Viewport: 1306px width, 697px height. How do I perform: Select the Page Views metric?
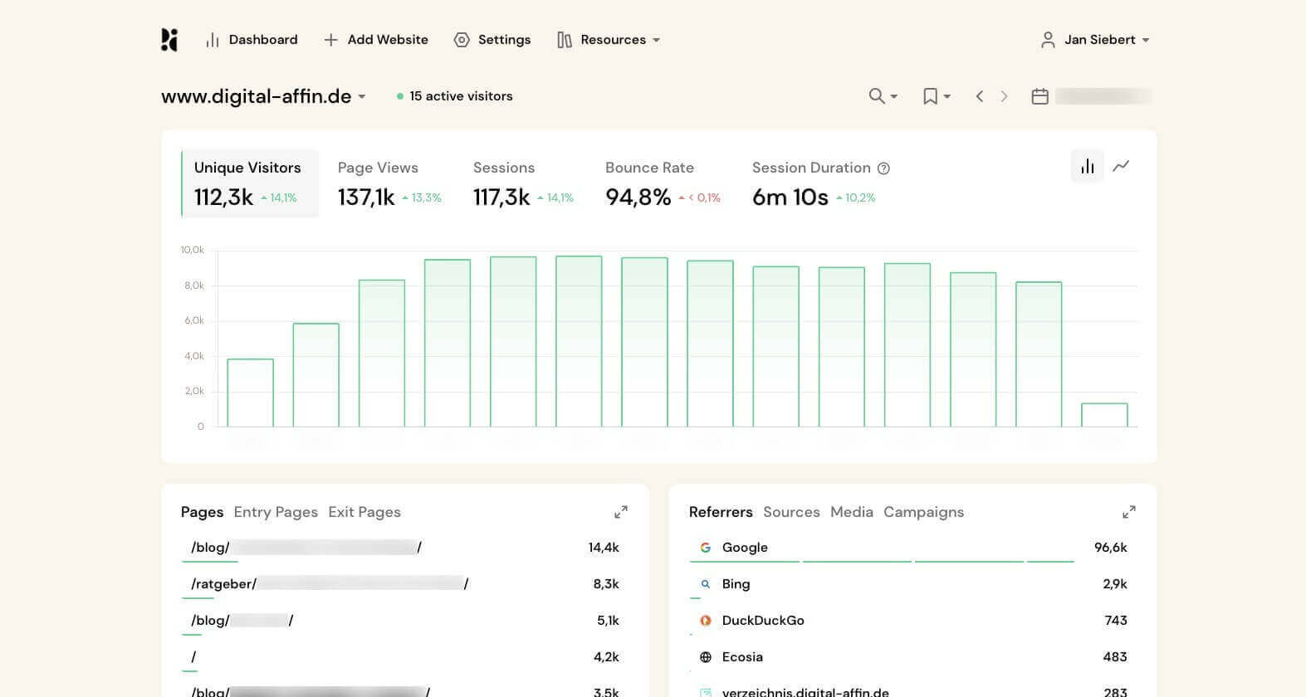(389, 183)
